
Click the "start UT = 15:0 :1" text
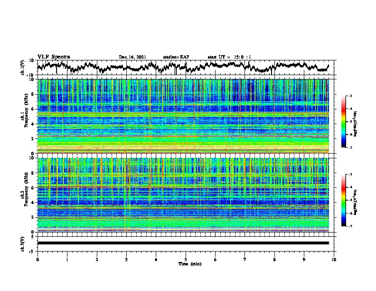click(229, 57)
